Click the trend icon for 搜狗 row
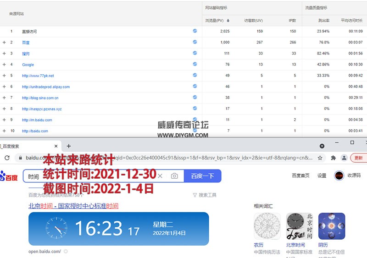367x258 pixels. point(195,53)
